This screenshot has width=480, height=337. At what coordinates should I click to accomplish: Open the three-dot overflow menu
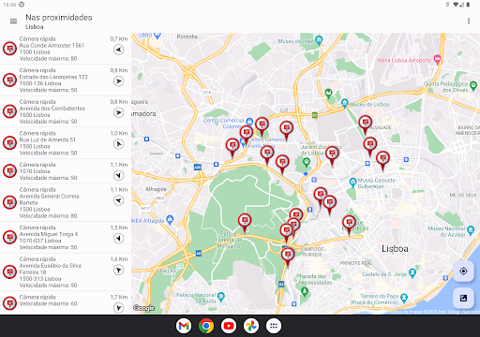469,21
